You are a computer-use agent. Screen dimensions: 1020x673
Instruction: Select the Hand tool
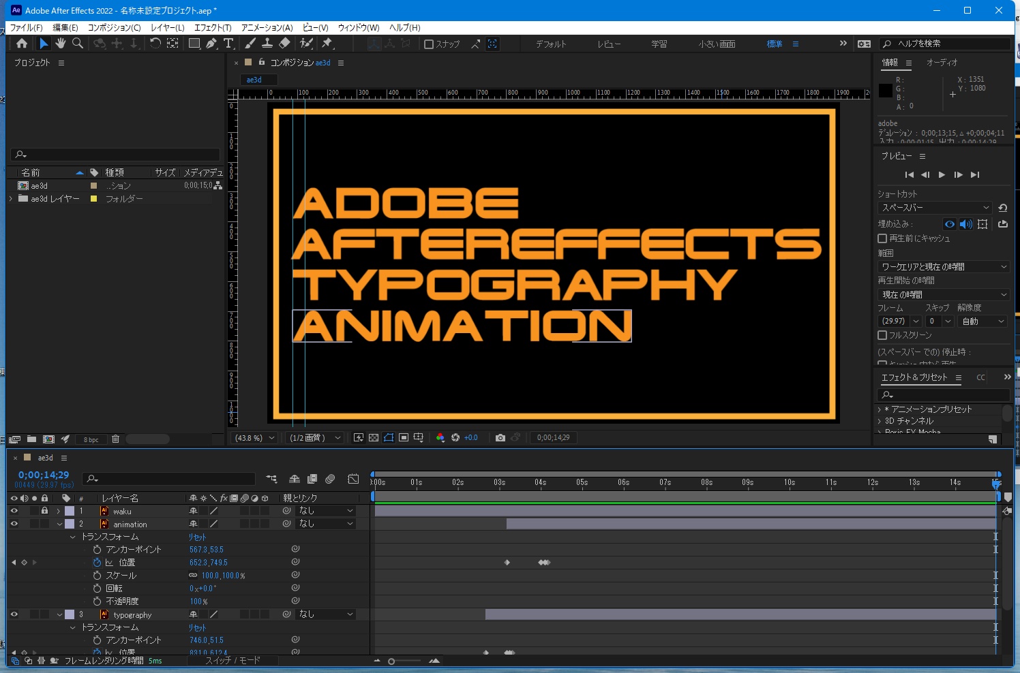click(x=61, y=44)
